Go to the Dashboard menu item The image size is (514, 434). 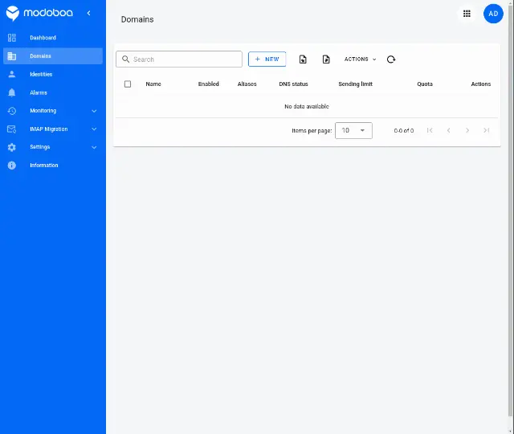[53, 38]
